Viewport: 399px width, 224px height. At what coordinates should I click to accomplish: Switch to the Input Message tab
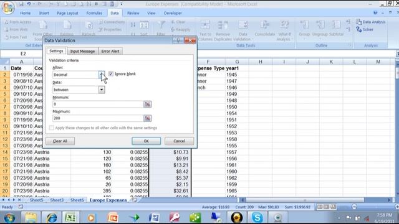point(82,51)
